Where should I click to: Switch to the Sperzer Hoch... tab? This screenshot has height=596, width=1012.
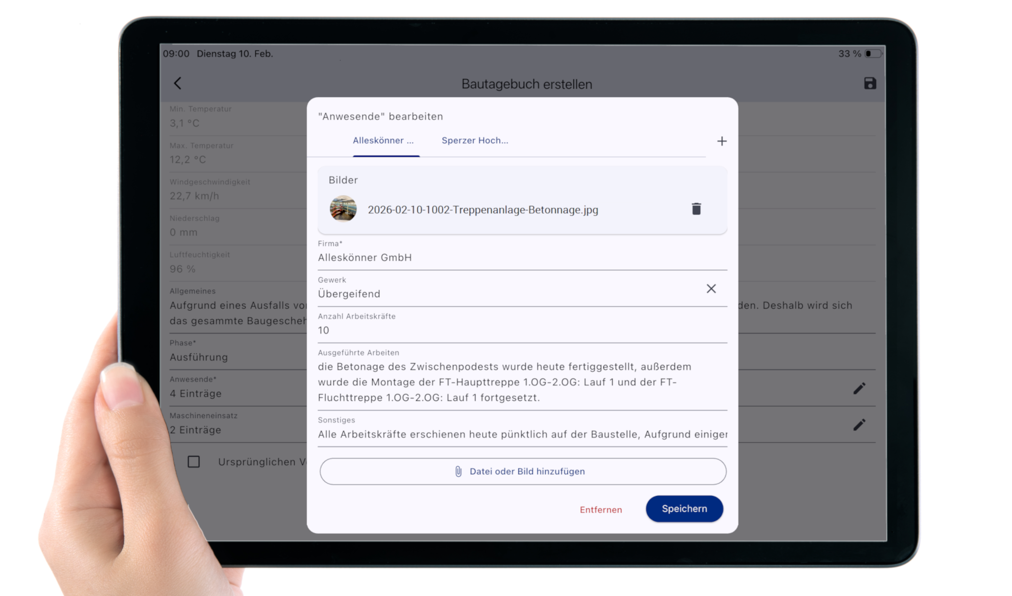475,141
